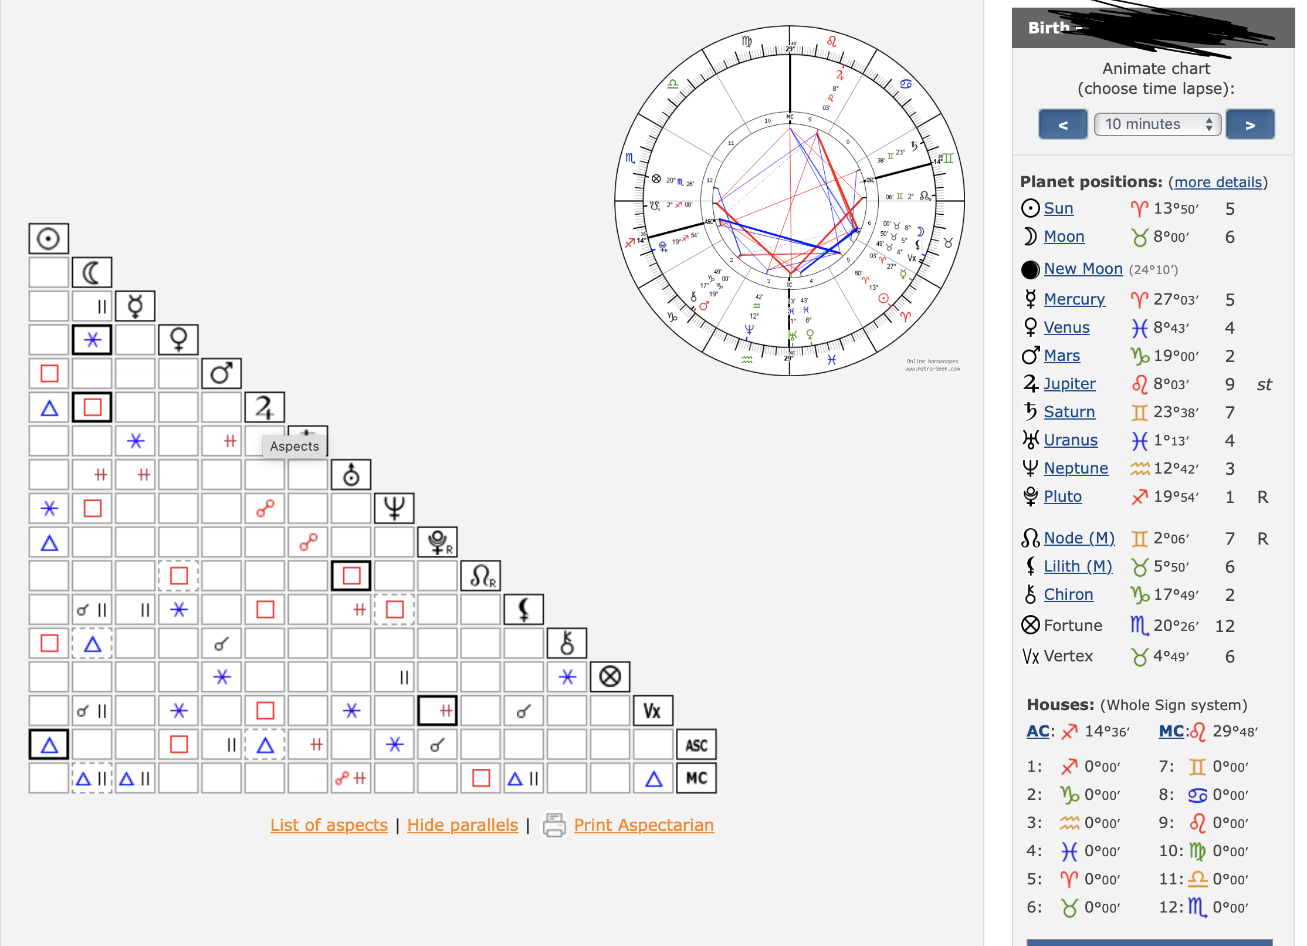The height and width of the screenshot is (946, 1307).
Task: Click the Neptune trident header cell
Action: tap(394, 508)
